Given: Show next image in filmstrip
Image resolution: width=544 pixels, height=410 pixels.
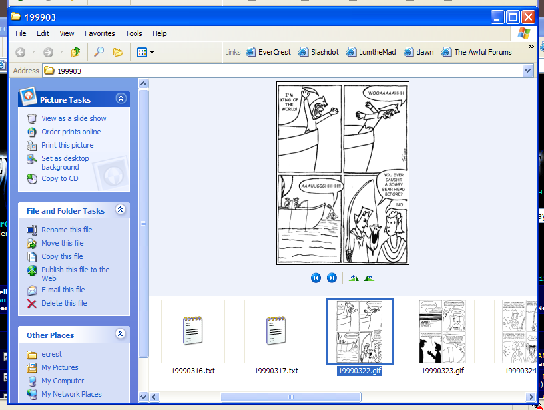Looking at the screenshot, I should click(x=332, y=278).
